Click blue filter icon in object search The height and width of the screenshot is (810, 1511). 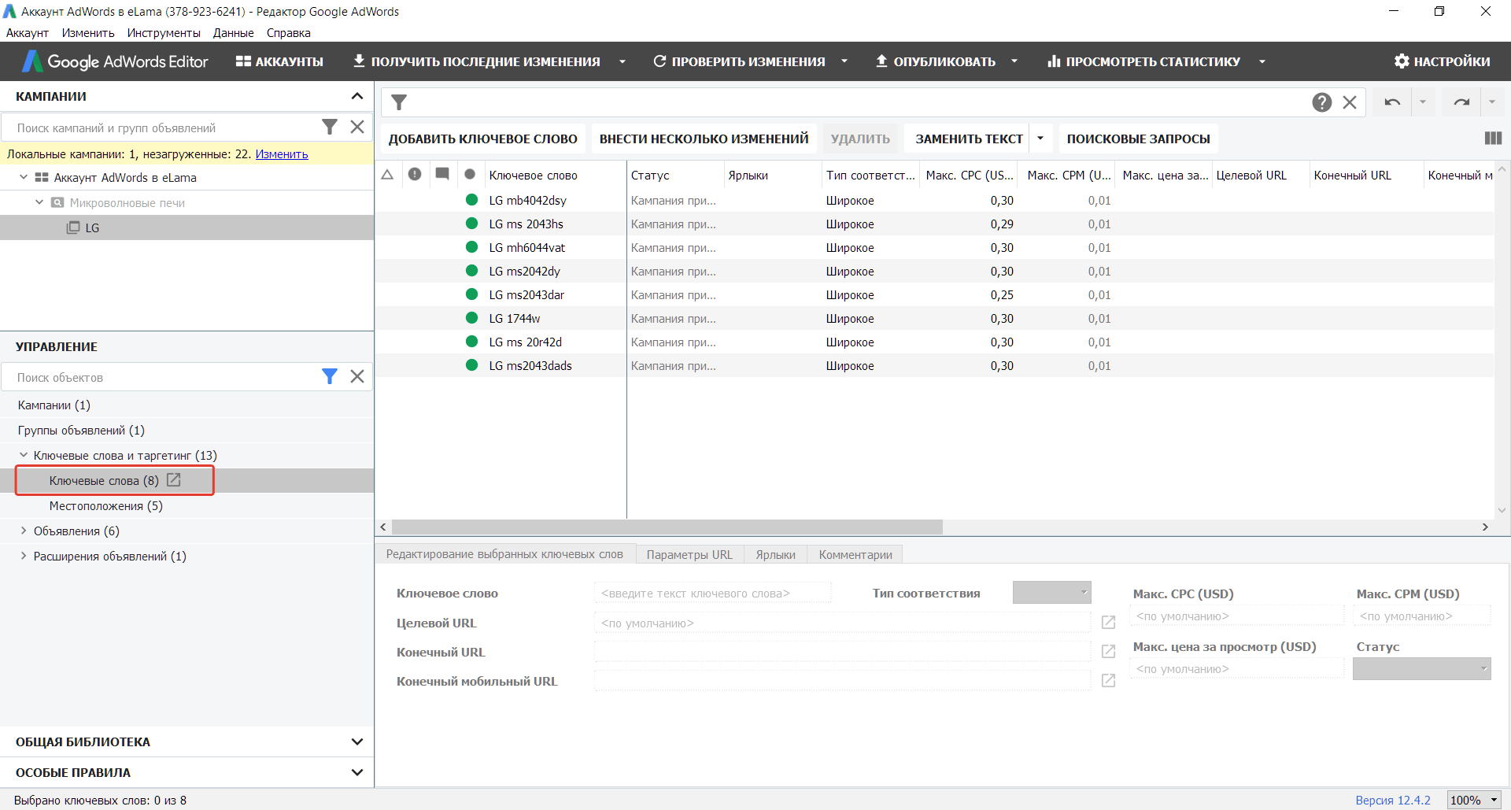click(x=330, y=376)
